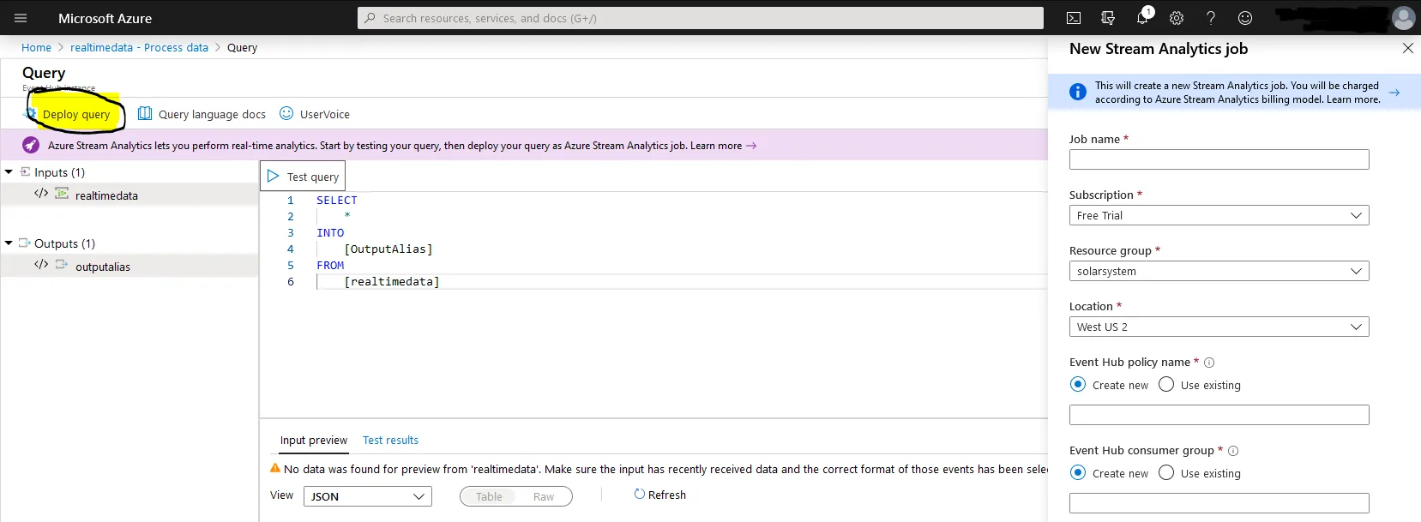Click the info icon next to Event Hub policy name
Screen dimensions: 1421x522
point(1209,363)
